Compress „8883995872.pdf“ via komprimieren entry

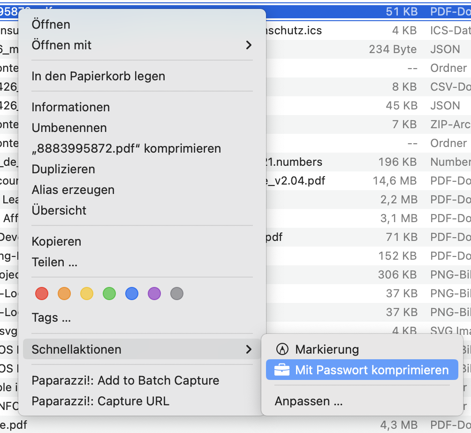[126, 148]
